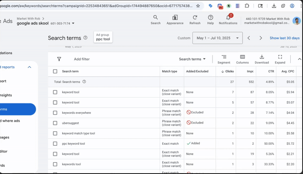
Task: Check the keyword tool row with 57 impressions
Action: pyautogui.click(x=55, y=102)
